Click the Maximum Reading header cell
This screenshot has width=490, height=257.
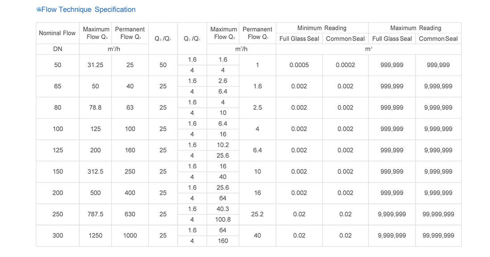[x=415, y=28]
